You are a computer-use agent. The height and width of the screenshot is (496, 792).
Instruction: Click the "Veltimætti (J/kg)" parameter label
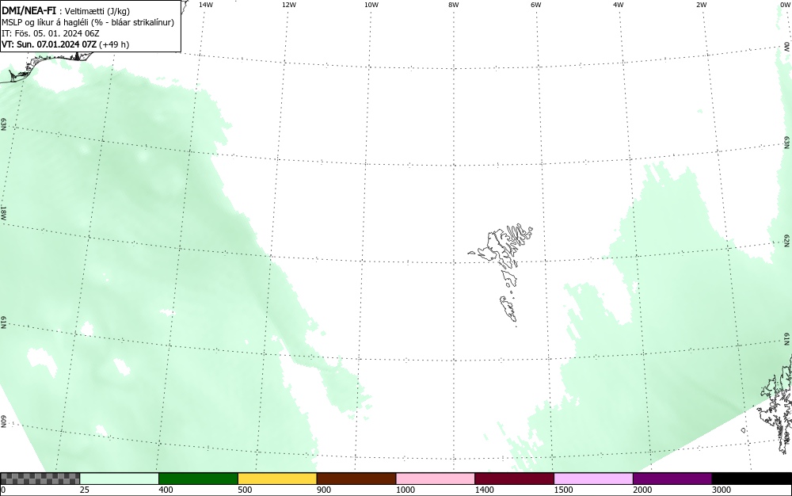click(x=97, y=11)
